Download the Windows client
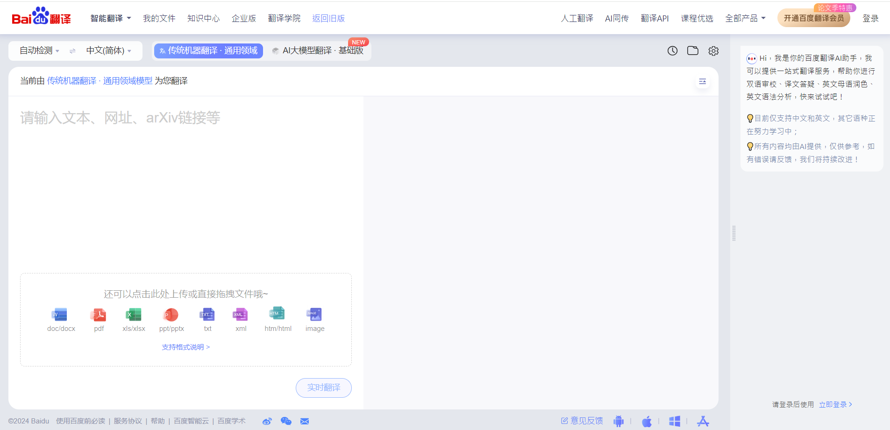The height and width of the screenshot is (430, 890). pos(675,421)
